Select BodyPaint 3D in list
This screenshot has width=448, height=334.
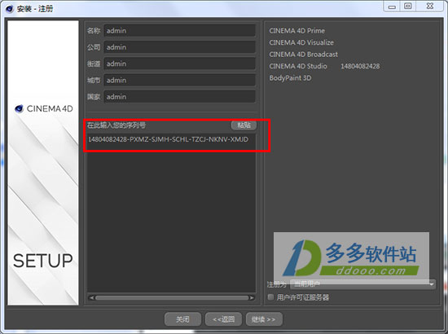(290, 78)
